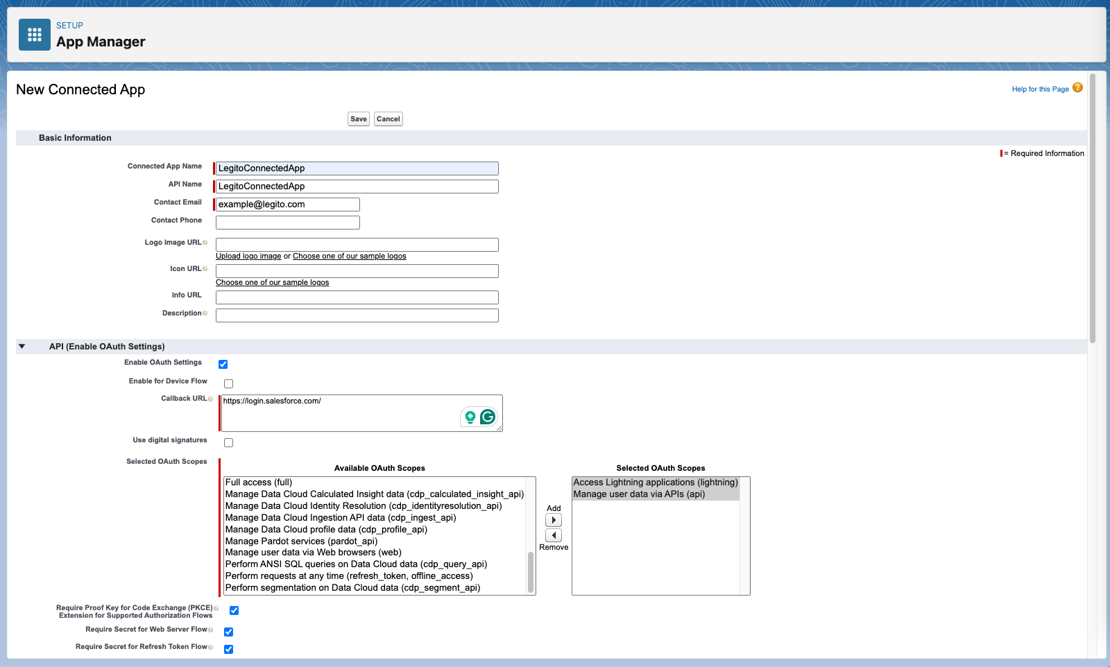Click the Cancel button
The height and width of the screenshot is (667, 1110).
[388, 119]
